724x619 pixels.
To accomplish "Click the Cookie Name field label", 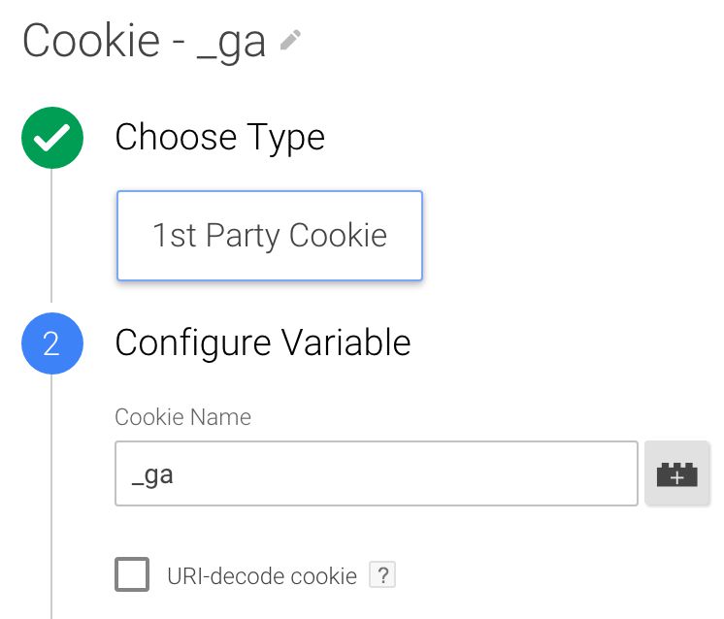I will (x=182, y=417).
